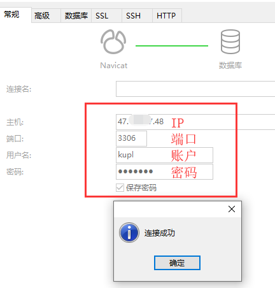Open the 数据库 tab

coord(76,15)
